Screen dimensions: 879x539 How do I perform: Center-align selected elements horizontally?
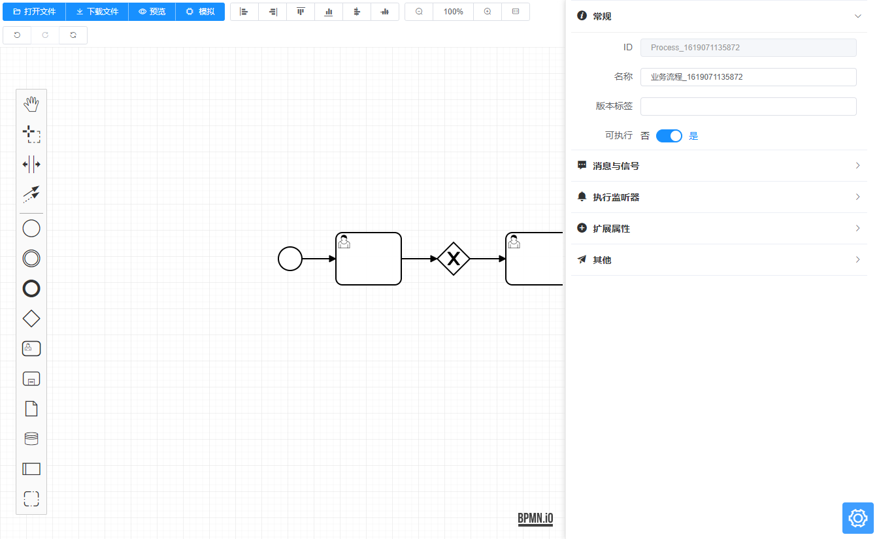[x=357, y=12]
